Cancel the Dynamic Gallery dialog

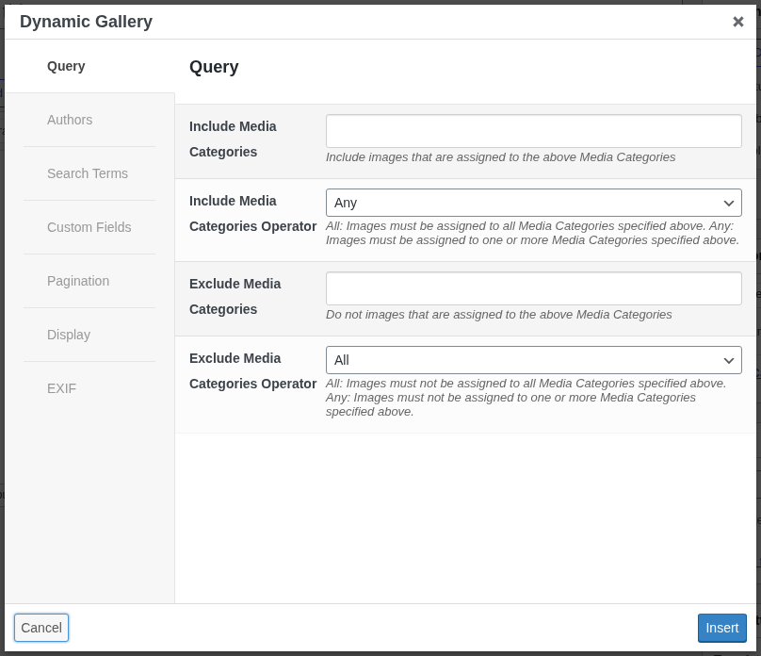click(x=40, y=628)
